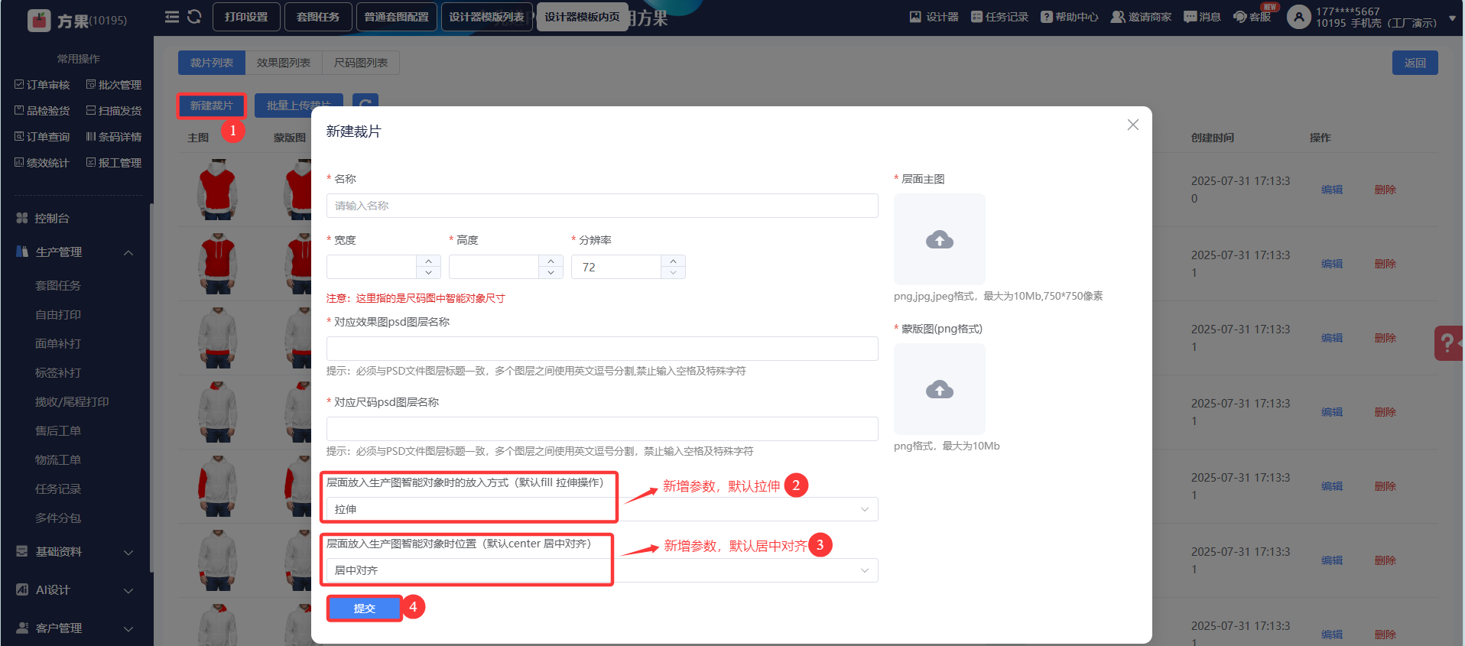Focus the 名称 input field
1465x646 pixels.
pyautogui.click(x=603, y=206)
